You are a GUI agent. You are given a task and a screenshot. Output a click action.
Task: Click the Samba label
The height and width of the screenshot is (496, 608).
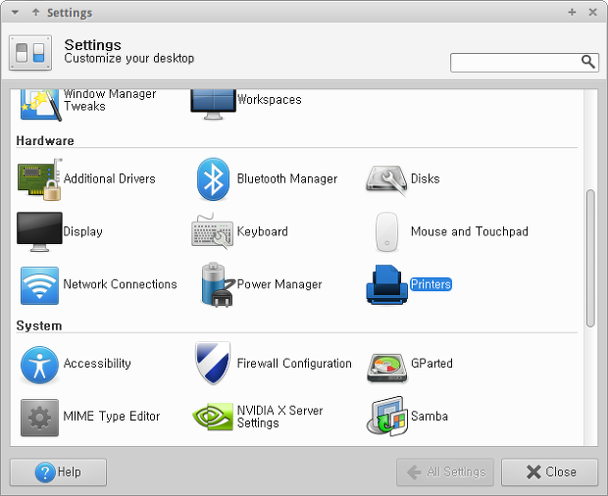click(x=430, y=416)
